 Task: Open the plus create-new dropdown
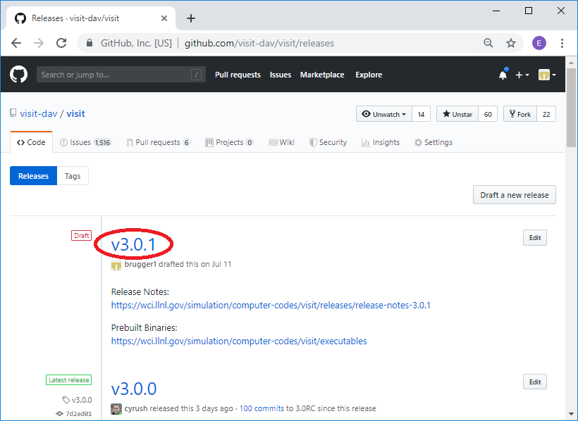click(522, 75)
